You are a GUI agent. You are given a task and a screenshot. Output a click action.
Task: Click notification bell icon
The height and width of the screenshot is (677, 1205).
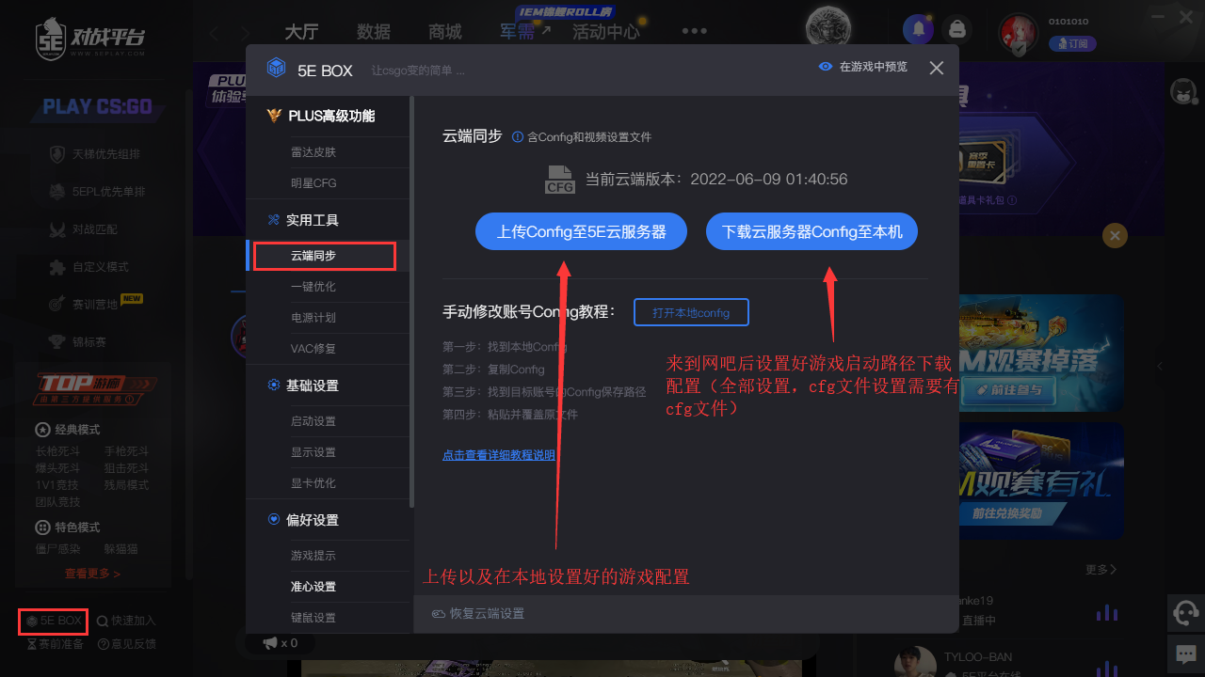tap(917, 29)
